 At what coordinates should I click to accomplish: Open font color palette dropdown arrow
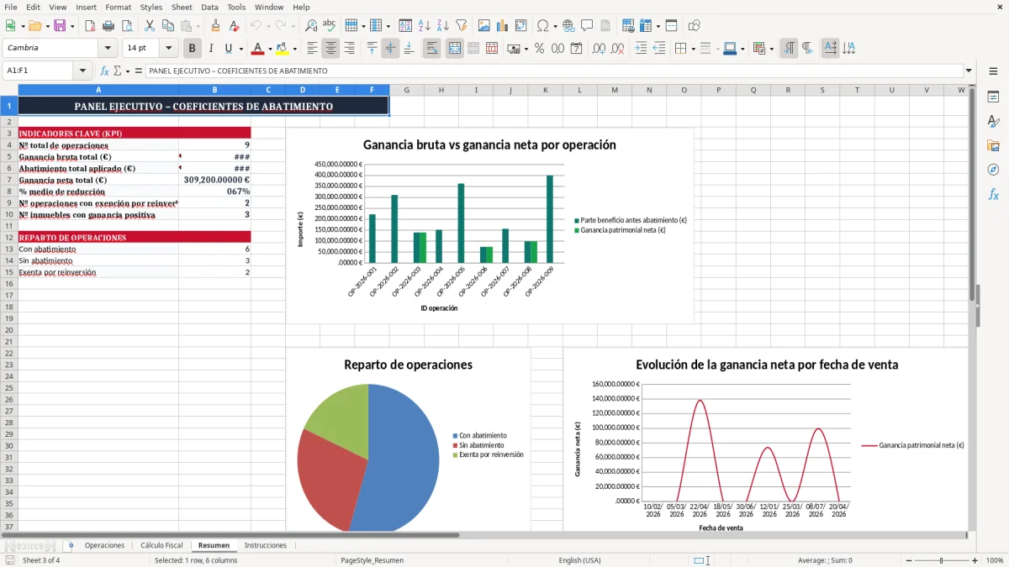coord(270,49)
